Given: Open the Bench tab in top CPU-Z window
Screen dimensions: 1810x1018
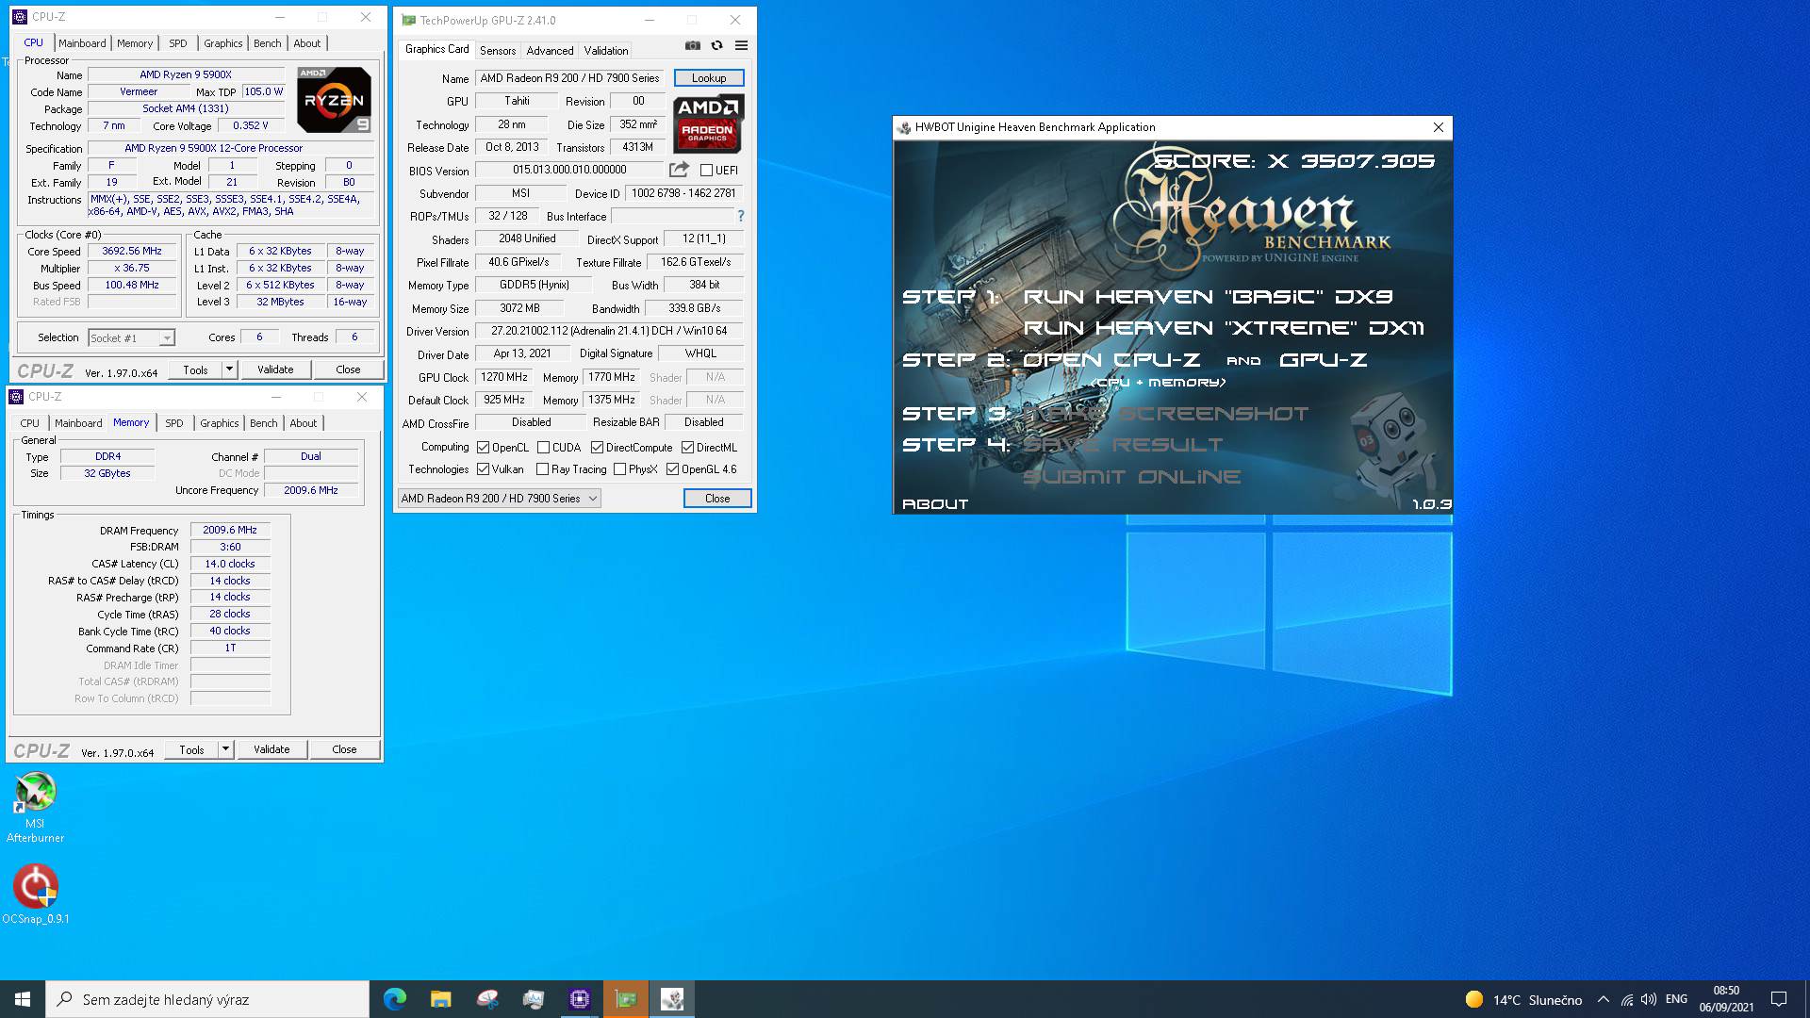Looking at the screenshot, I should click(267, 43).
